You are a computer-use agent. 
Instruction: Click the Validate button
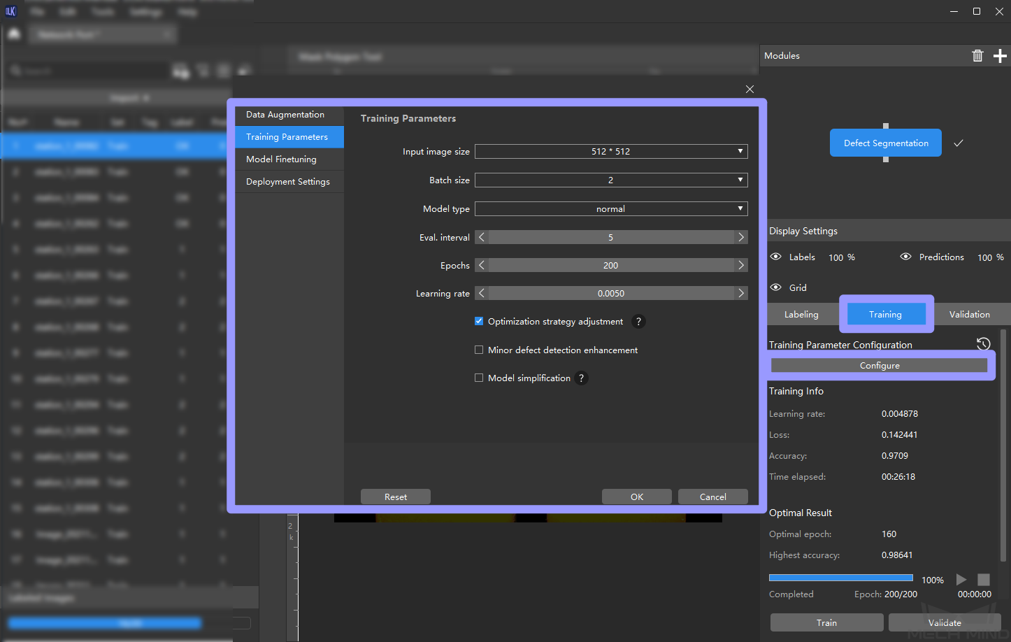(945, 622)
